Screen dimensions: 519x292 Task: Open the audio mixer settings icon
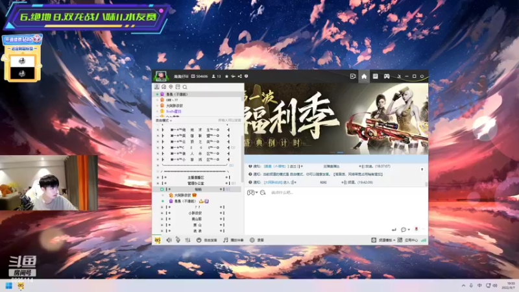187,240
